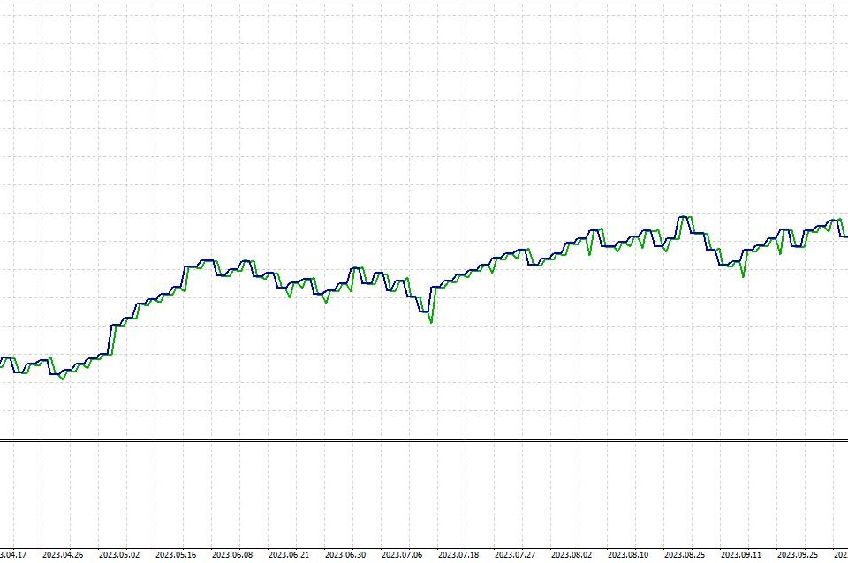Click the 2023.08.10 date marker
This screenshot has width=848, height=563.
pos(628,555)
